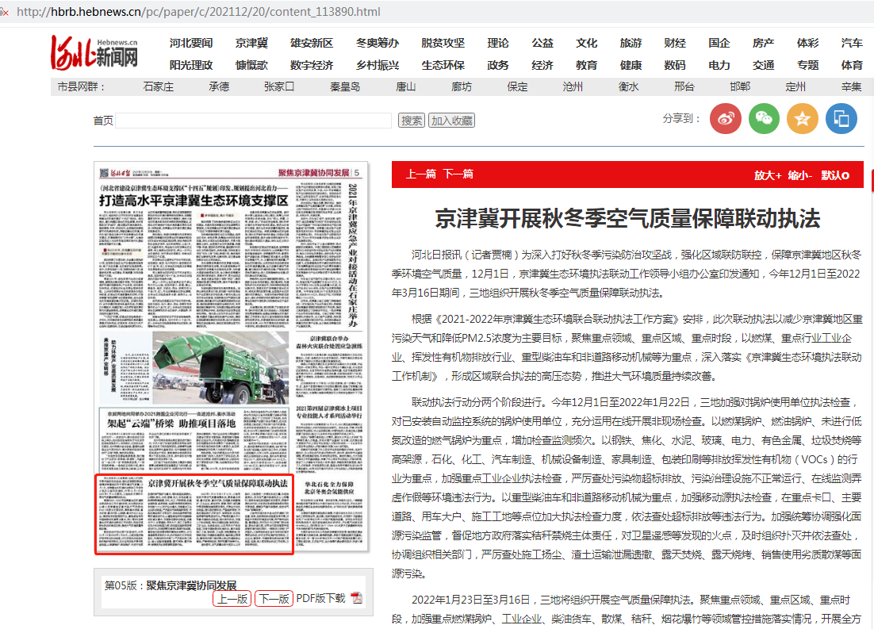Click the blue copy share icon
The image size is (874, 629).
(841, 118)
